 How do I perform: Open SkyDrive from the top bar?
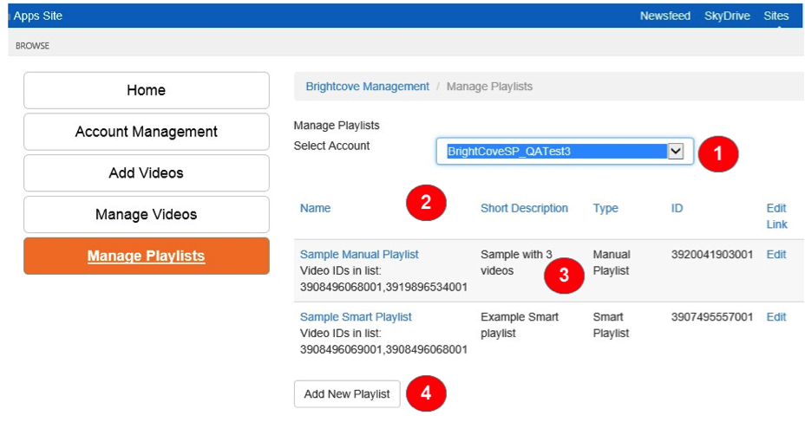[x=727, y=16]
